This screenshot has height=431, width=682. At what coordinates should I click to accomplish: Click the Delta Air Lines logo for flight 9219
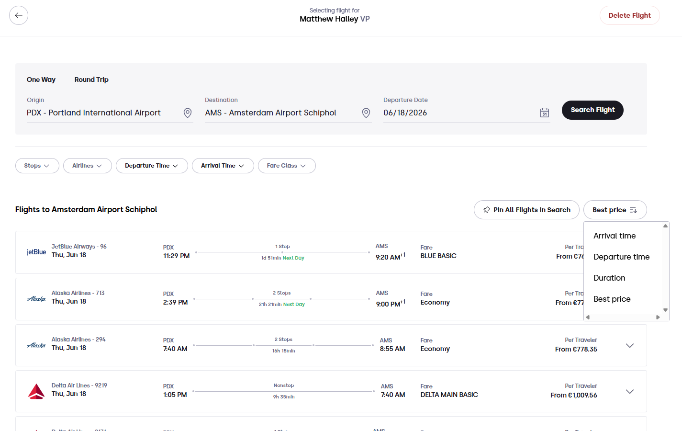click(36, 391)
